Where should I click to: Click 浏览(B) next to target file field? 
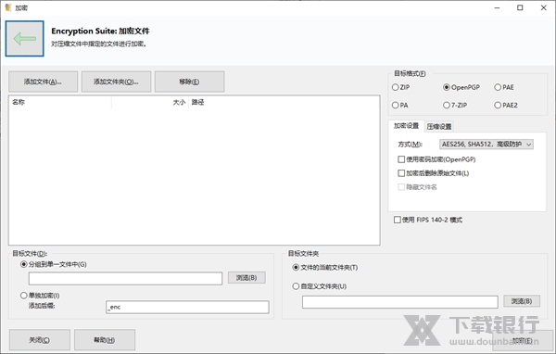click(246, 278)
